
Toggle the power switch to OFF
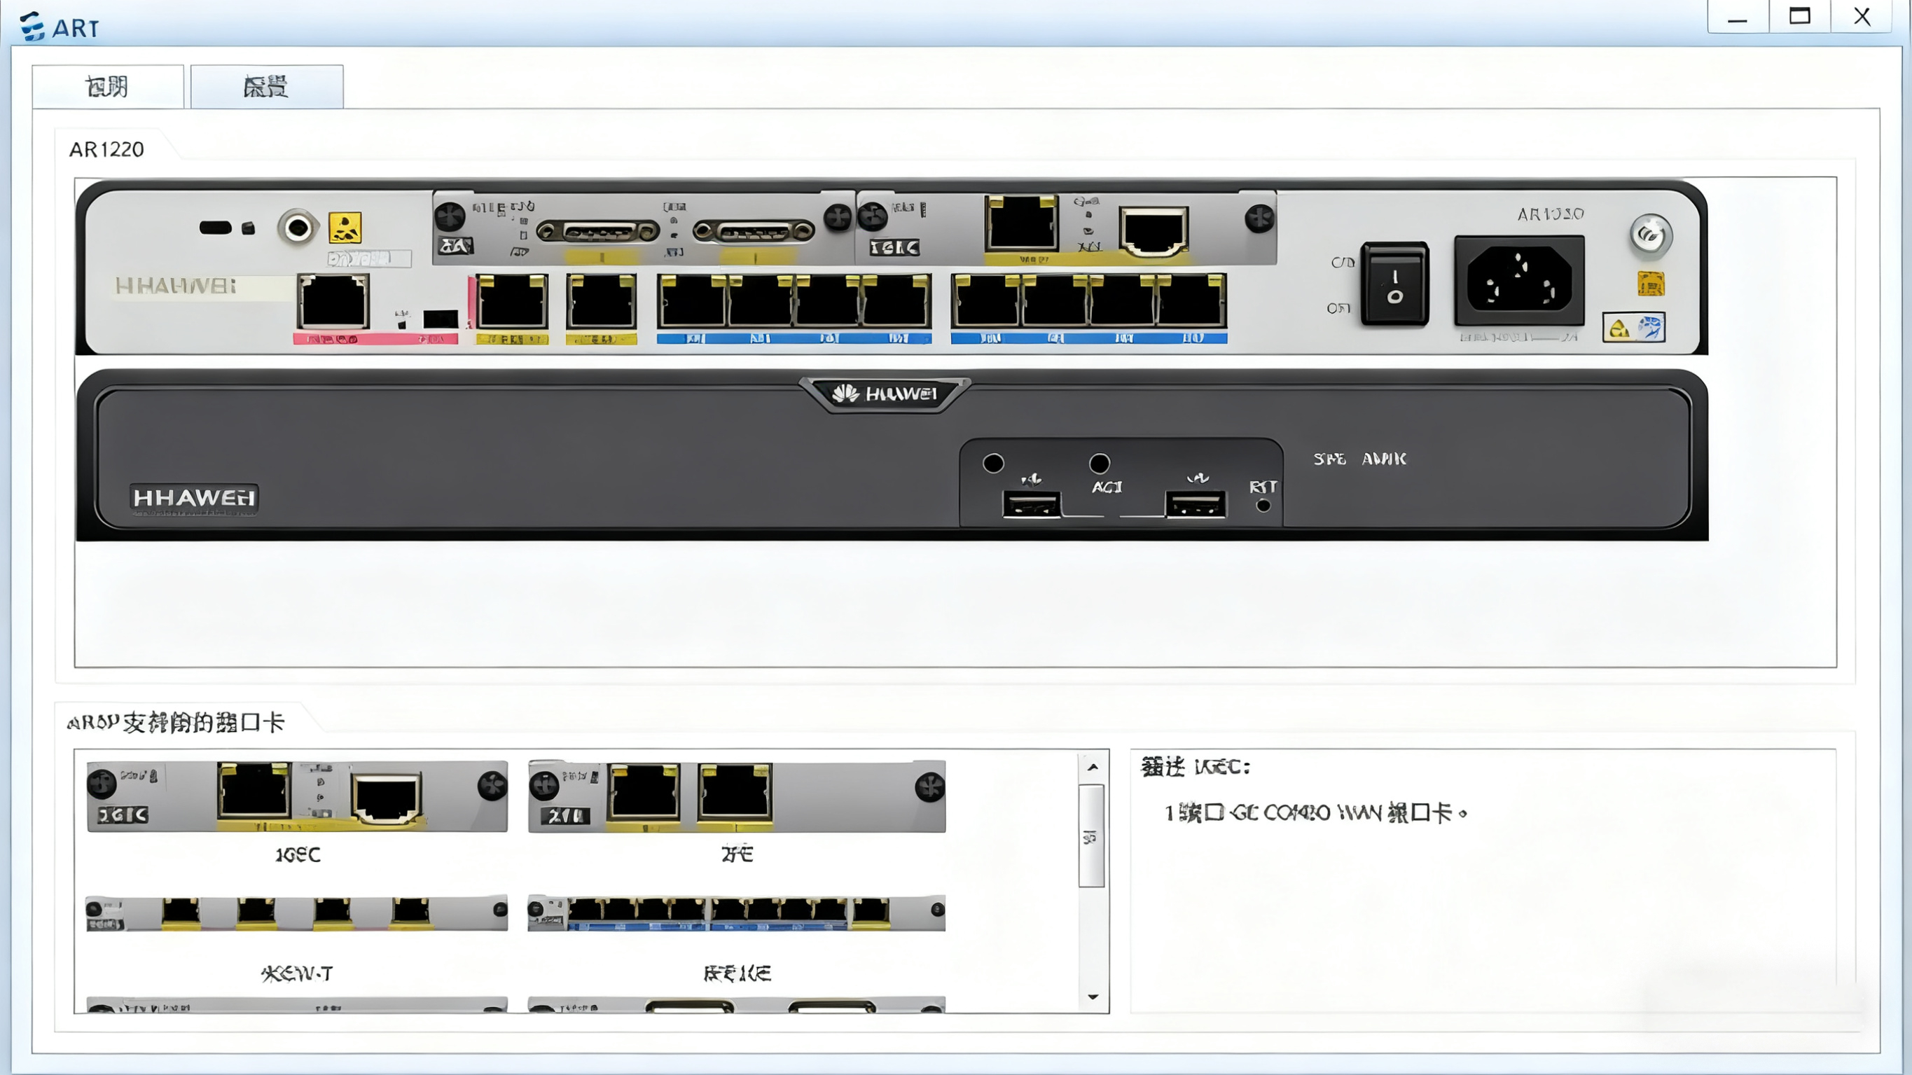(1395, 300)
